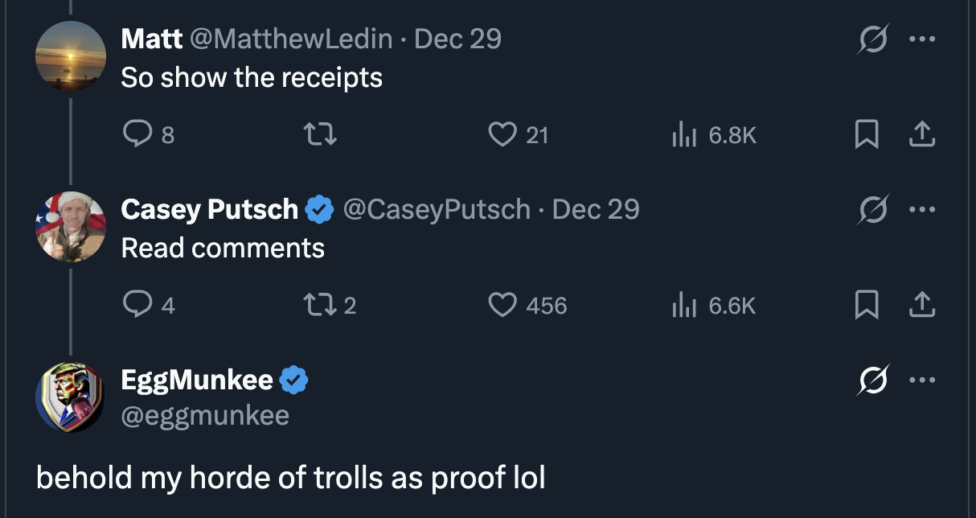This screenshot has width=976, height=518.
Task: Bookmark Casey Putsch's tweet
Action: (865, 306)
